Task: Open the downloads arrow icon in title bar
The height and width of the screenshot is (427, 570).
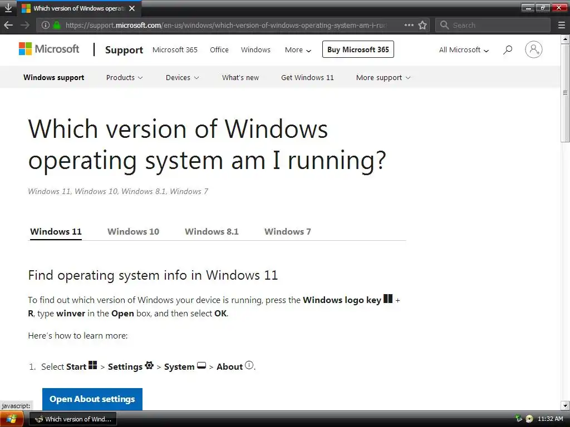Action: (x=8, y=8)
